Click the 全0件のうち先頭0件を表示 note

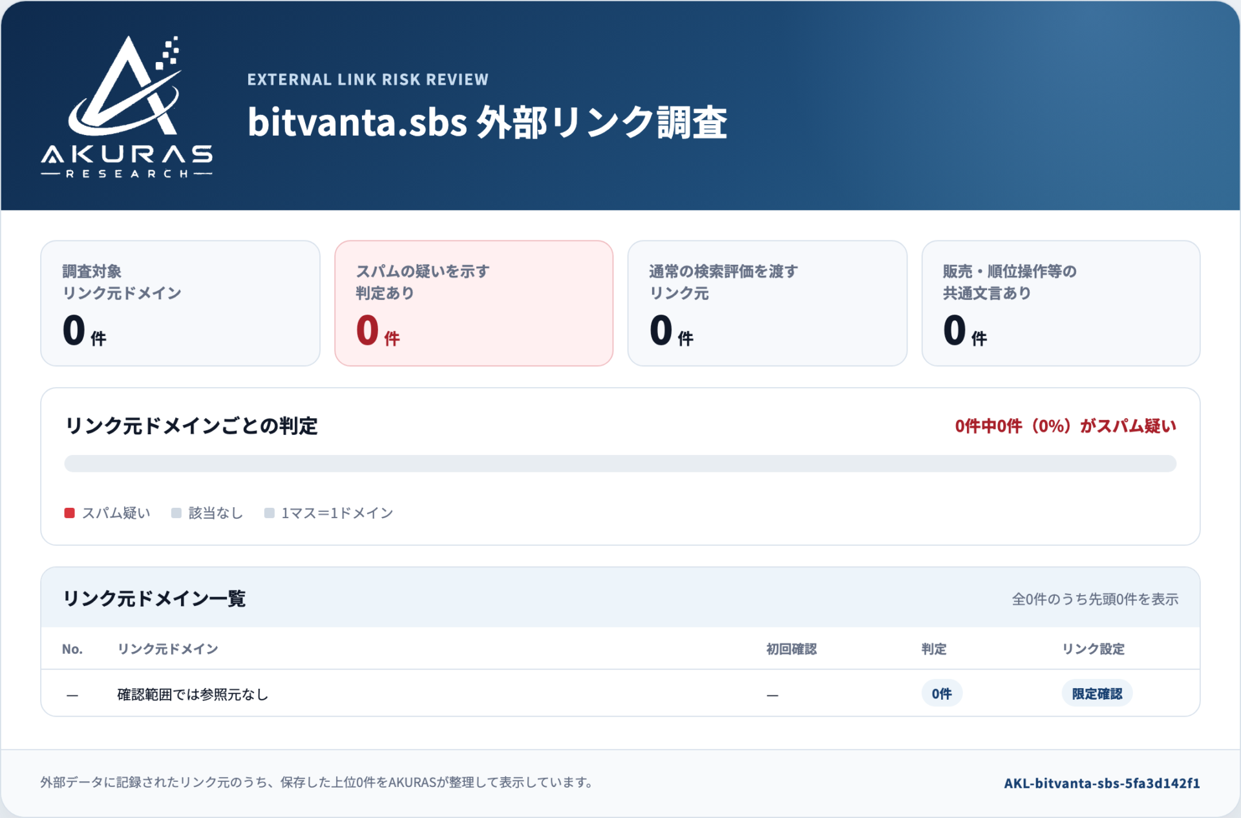1095,599
